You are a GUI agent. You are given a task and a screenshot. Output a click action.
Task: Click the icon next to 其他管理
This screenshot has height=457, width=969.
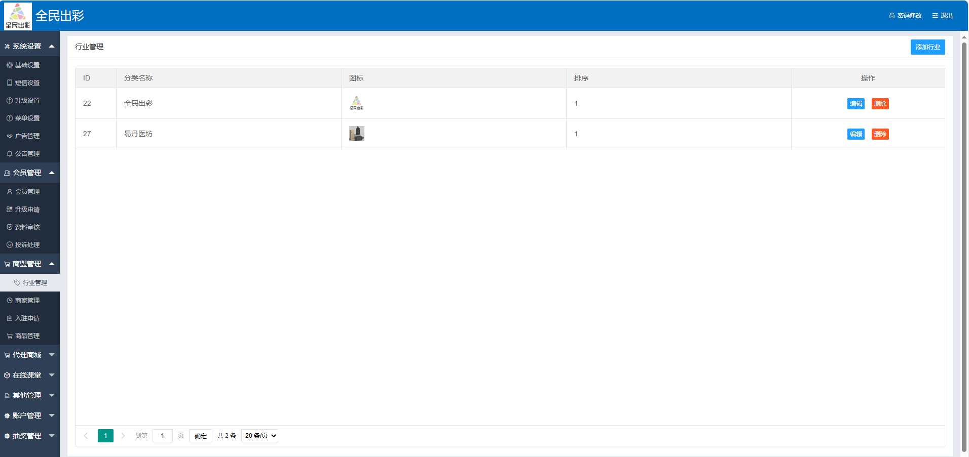[x=7, y=396]
